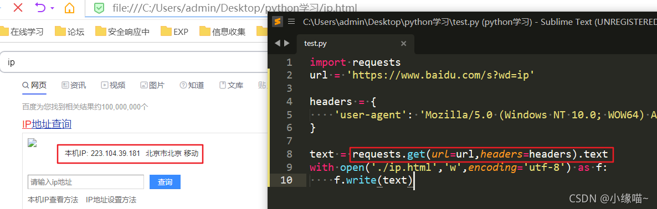
Task: Switch to the 资讯 search tab
Action: (74, 85)
